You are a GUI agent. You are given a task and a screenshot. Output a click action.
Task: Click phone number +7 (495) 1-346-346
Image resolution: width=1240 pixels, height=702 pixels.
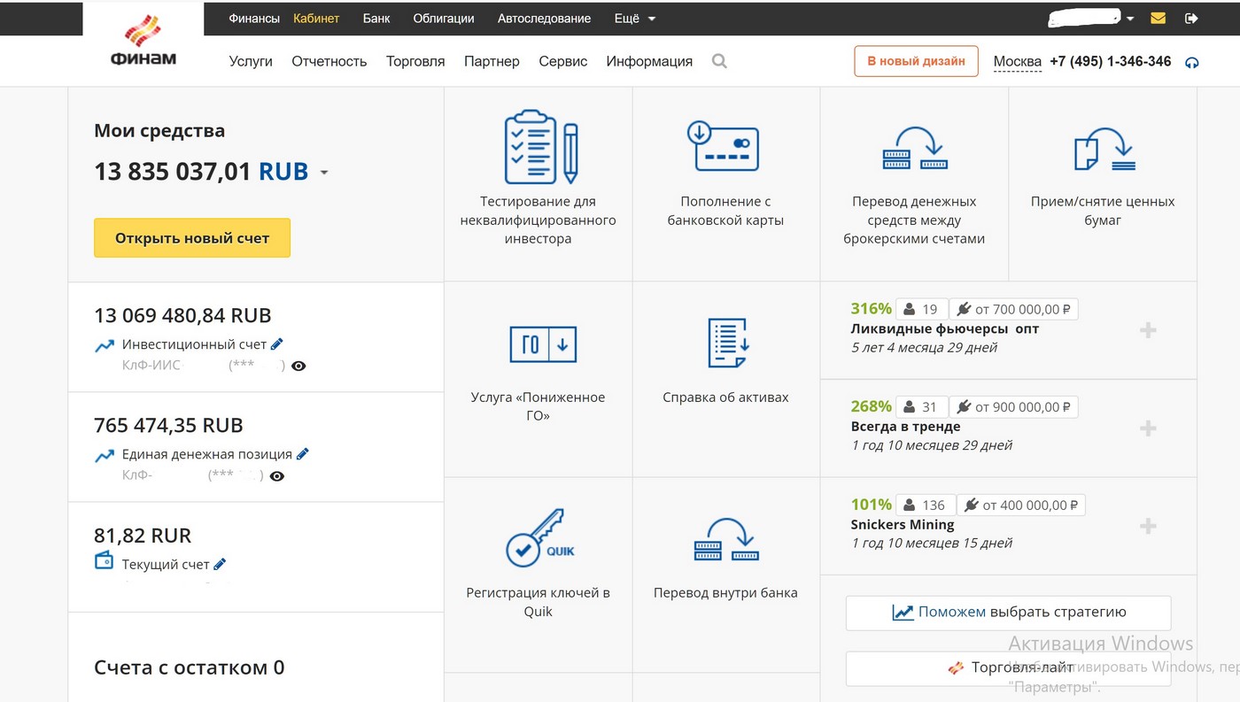[x=1111, y=61]
